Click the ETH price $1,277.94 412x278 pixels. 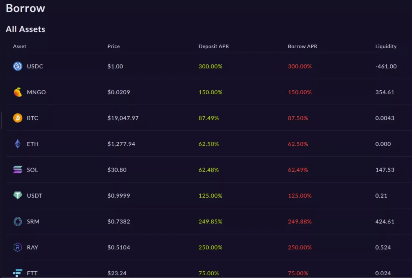pyautogui.click(x=121, y=144)
